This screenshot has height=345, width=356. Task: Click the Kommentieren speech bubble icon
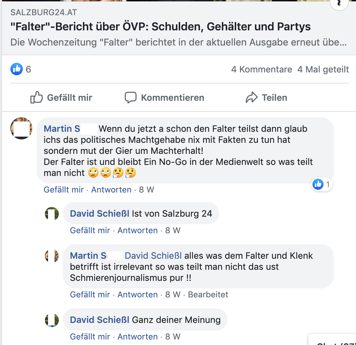pos(130,98)
